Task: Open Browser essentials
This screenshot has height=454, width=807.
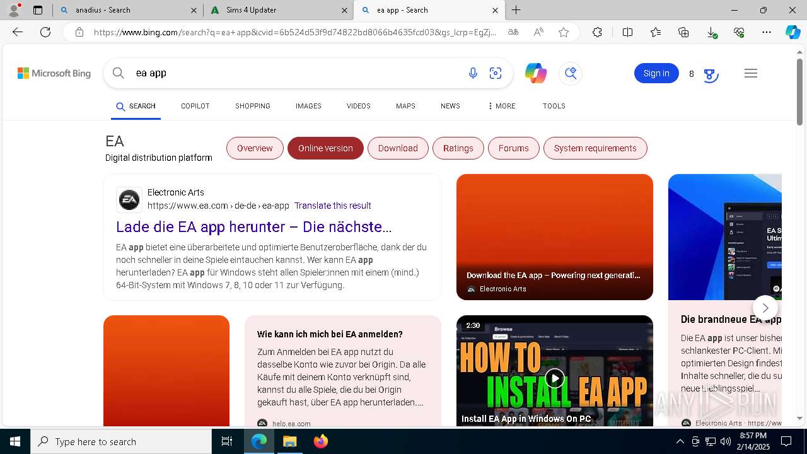Action: tap(739, 32)
